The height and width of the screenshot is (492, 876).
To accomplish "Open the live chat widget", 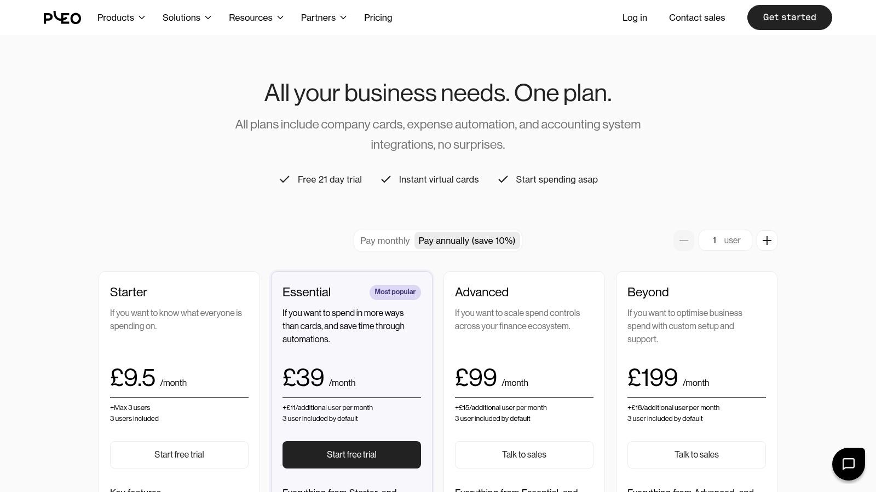I will click(x=848, y=464).
